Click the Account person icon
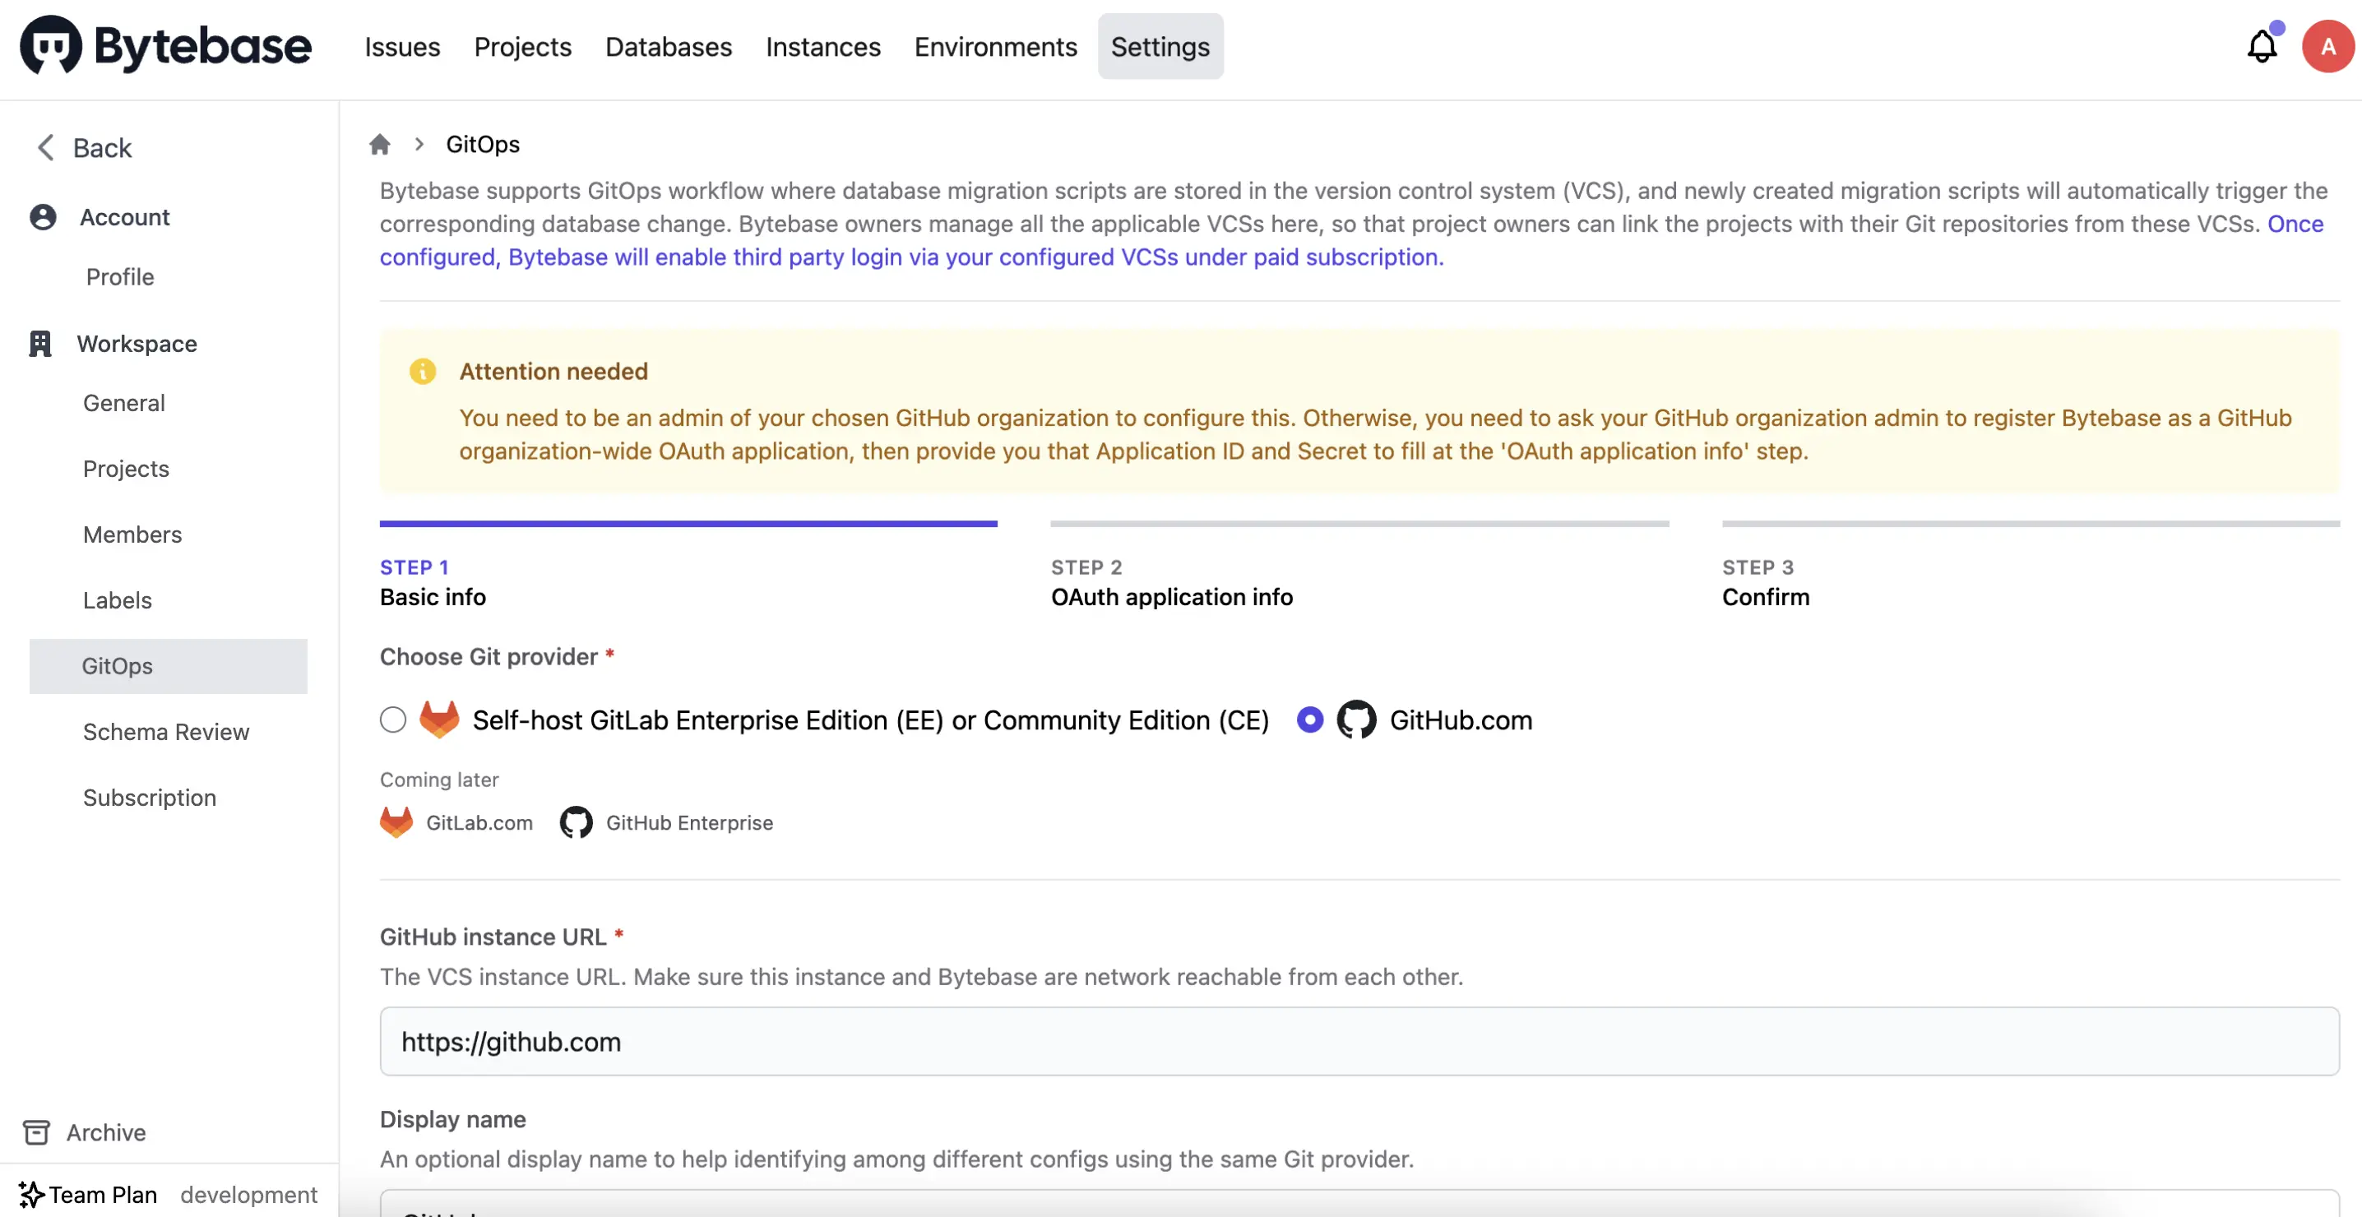Screen dimensions: 2362x1217 click(x=43, y=217)
